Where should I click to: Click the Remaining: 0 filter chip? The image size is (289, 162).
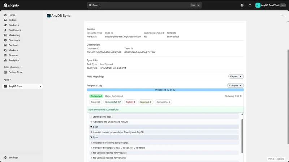pyautogui.click(x=163, y=102)
